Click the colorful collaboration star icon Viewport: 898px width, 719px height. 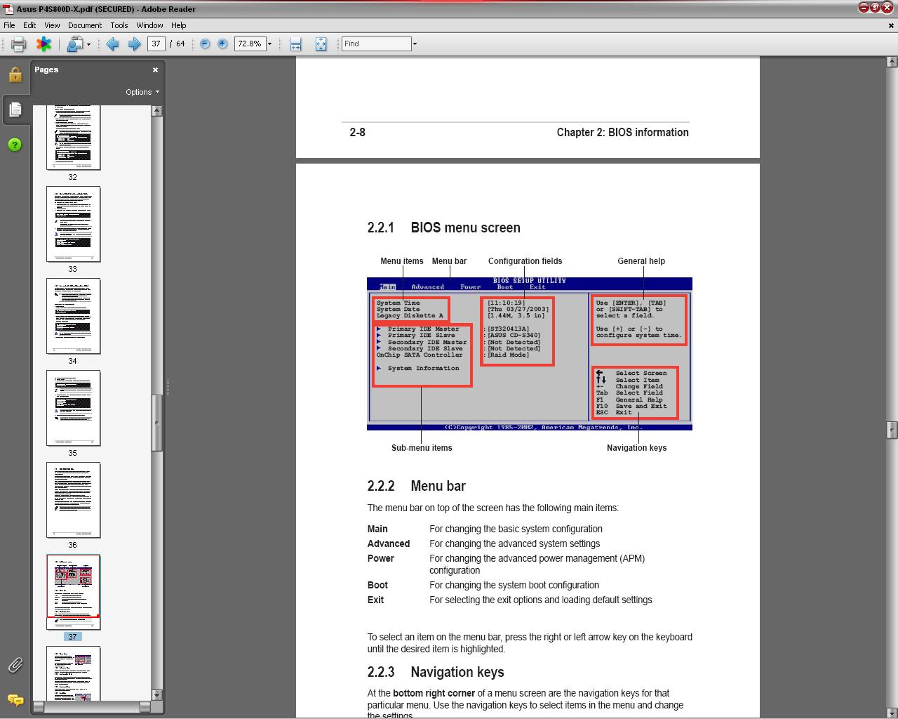click(x=43, y=44)
